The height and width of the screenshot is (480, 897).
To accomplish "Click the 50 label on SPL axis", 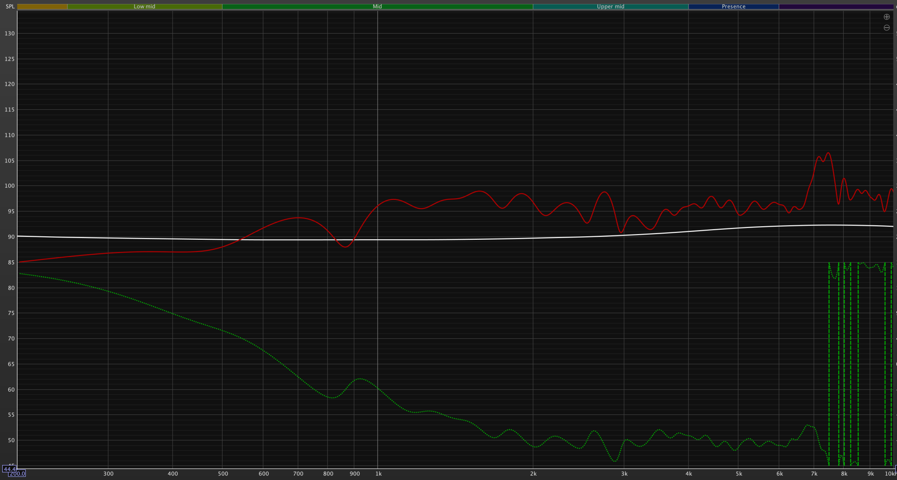I will (11, 441).
